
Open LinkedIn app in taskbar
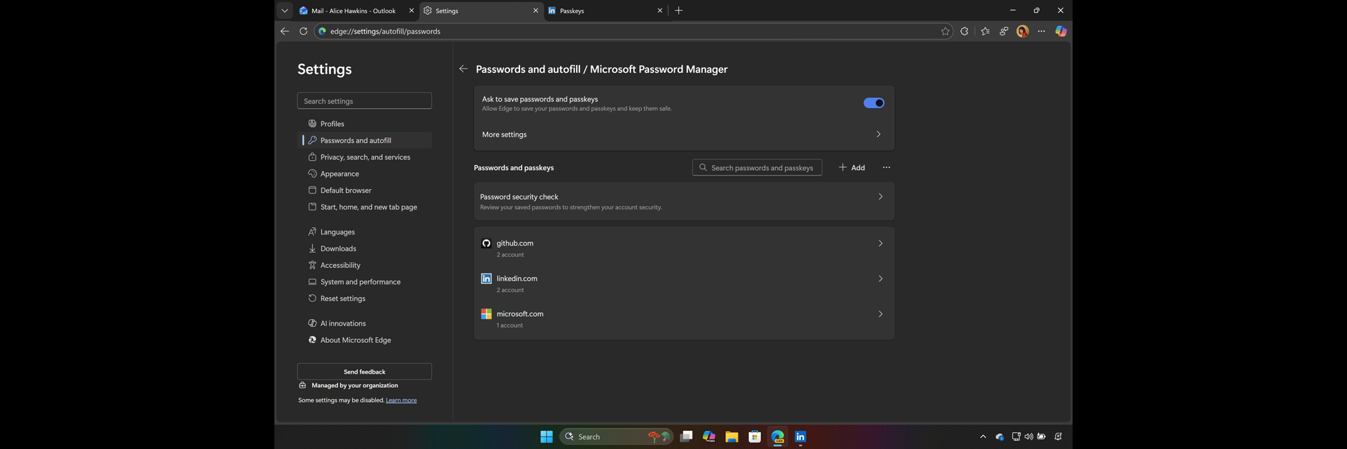[x=801, y=437]
